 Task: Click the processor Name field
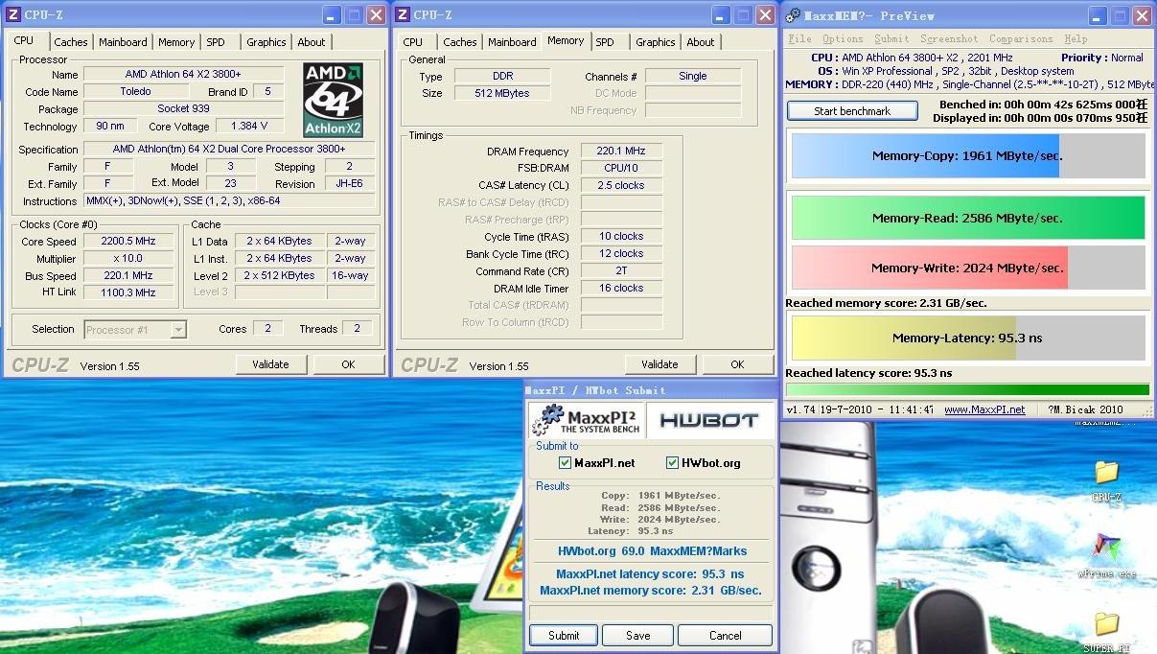point(184,75)
